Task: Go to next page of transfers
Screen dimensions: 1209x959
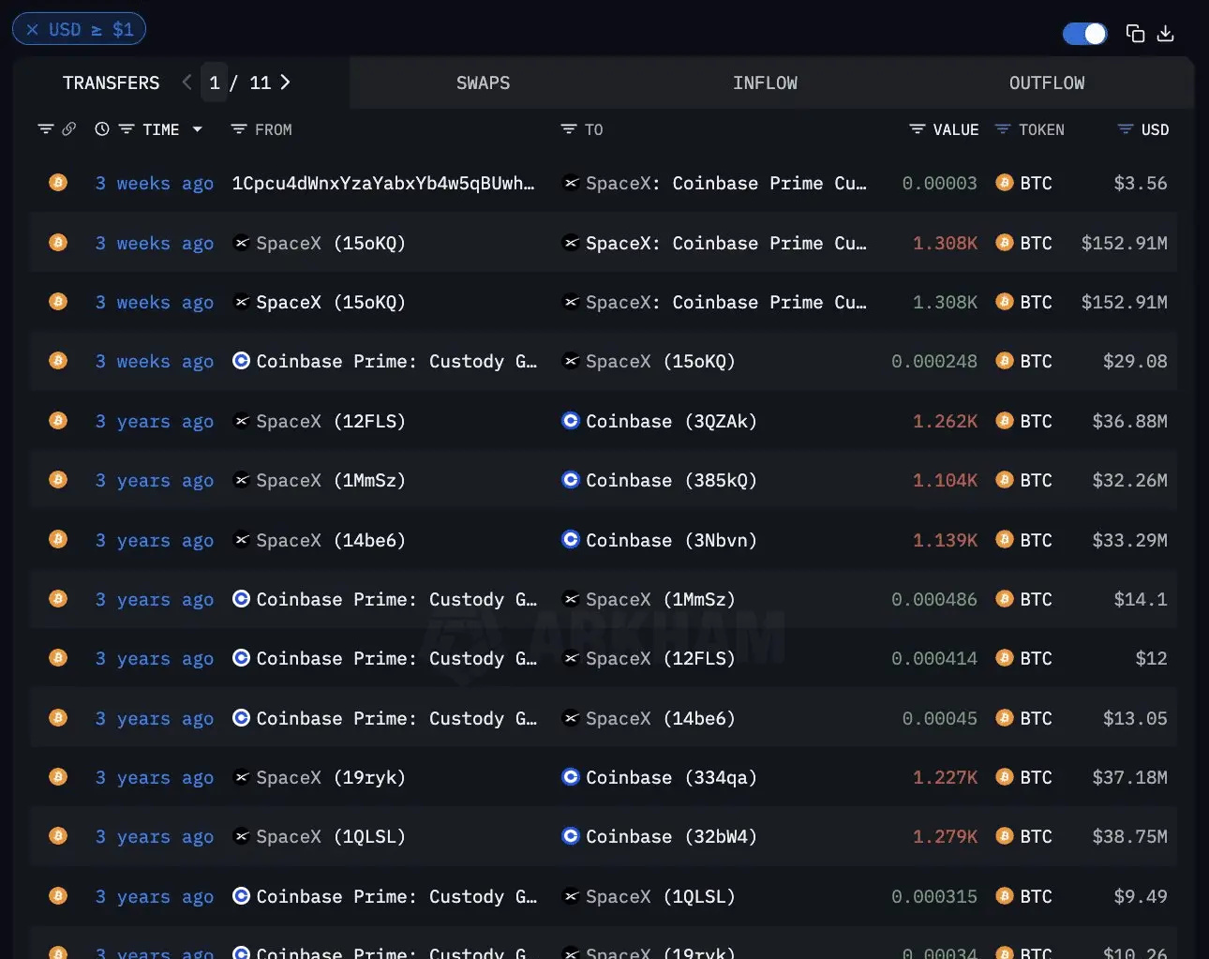Action: 285,82
